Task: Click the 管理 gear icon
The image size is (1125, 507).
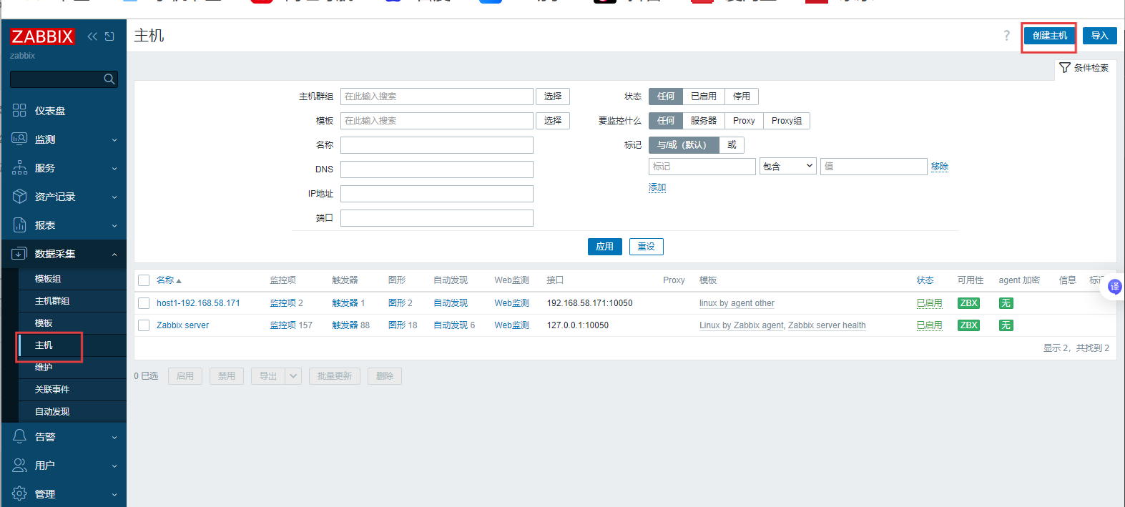Action: (x=19, y=493)
